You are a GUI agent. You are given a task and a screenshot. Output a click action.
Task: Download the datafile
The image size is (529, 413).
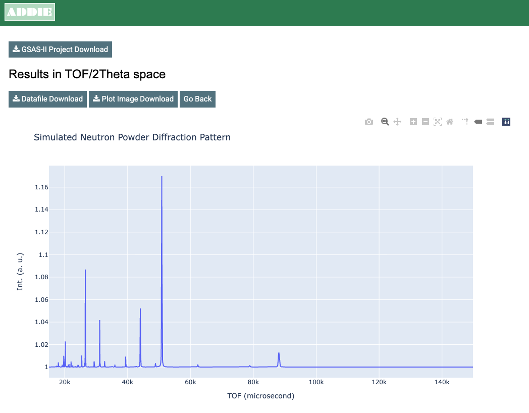47,99
